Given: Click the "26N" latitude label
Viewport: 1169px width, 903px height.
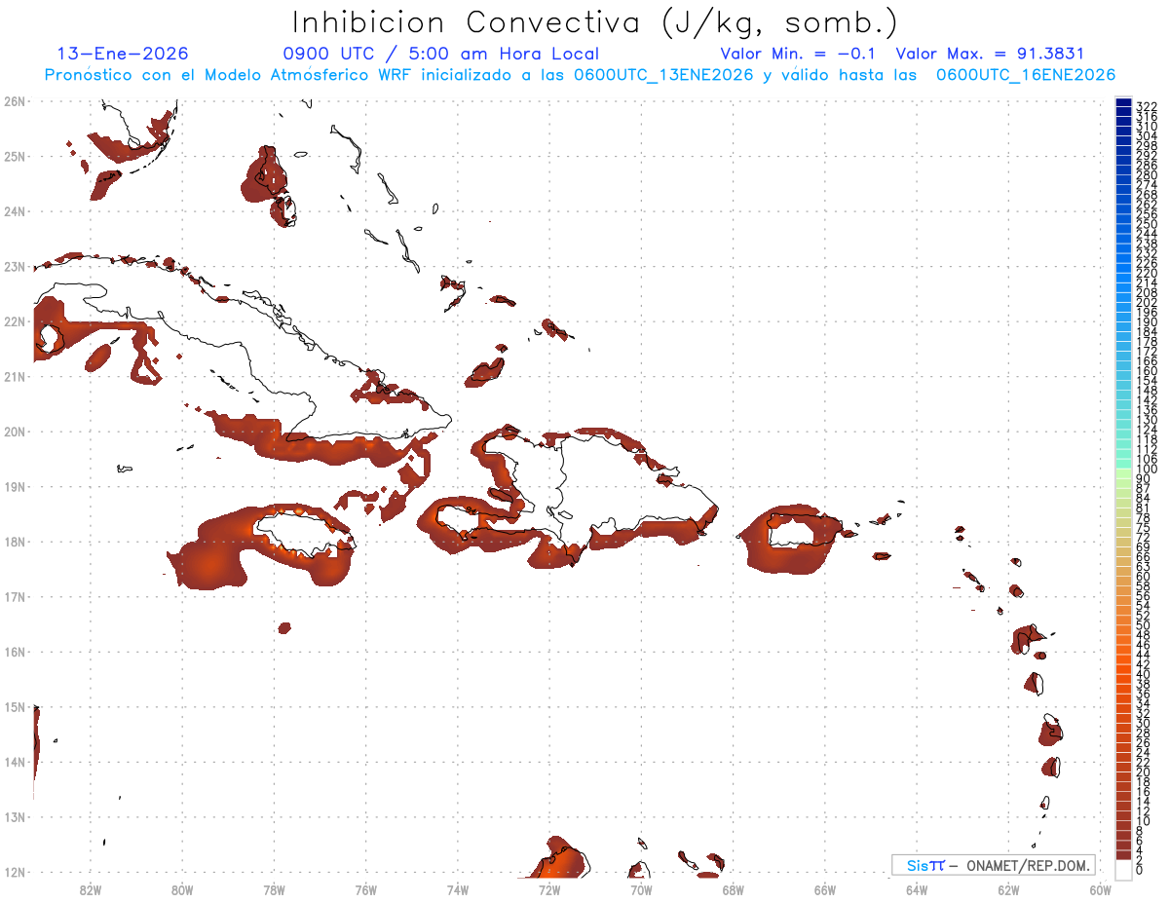Looking at the screenshot, I should click(14, 101).
